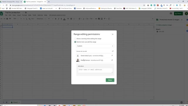Click the Insert comment icon

pos(99,19)
